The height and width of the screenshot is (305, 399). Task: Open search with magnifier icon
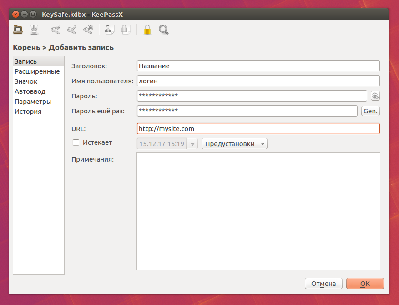(164, 30)
